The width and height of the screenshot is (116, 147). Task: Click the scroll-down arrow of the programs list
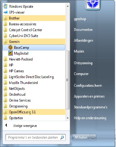coord(68,118)
